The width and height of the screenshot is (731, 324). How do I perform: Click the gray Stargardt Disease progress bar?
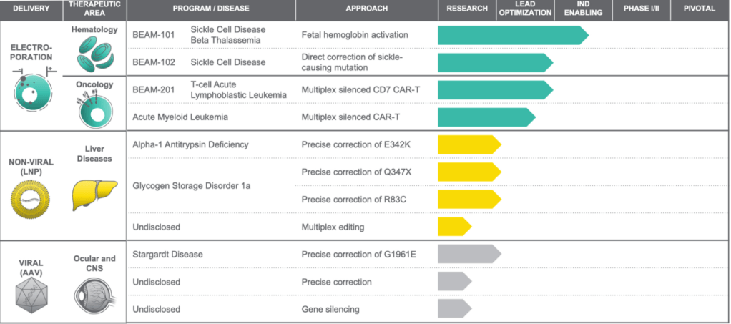click(467, 254)
